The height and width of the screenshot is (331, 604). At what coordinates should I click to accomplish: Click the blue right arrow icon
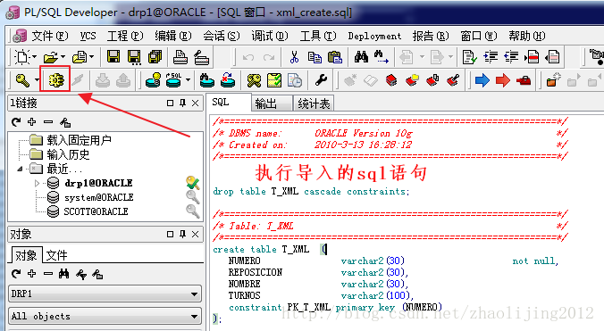click(x=482, y=80)
